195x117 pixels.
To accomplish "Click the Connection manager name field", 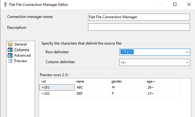I will coord(139,17).
